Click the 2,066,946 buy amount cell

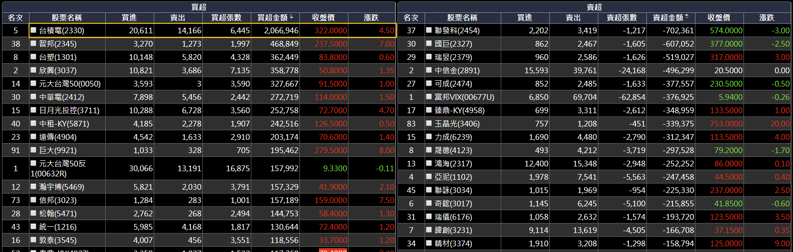pos(275,30)
